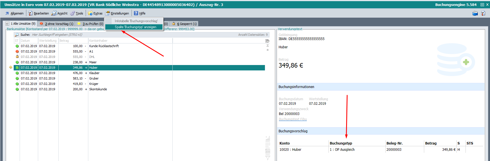Open the Bearbeiten menu
The width and height of the screenshot is (490, 161).
pyautogui.click(x=38, y=13)
